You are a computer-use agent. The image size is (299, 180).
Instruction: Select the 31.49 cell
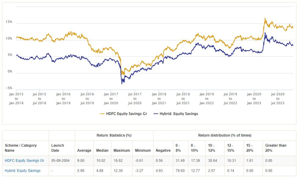180,161
